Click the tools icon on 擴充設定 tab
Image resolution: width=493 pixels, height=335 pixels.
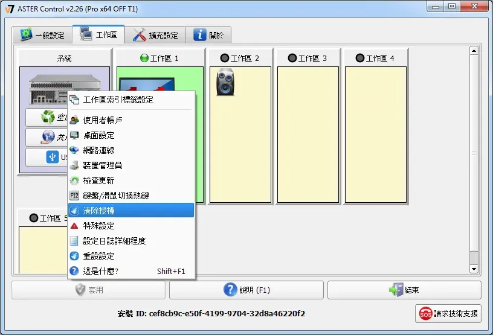point(140,34)
